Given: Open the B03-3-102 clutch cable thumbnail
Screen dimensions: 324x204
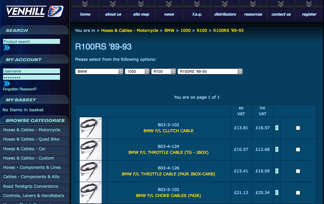Looking at the screenshot, I should point(91,128).
